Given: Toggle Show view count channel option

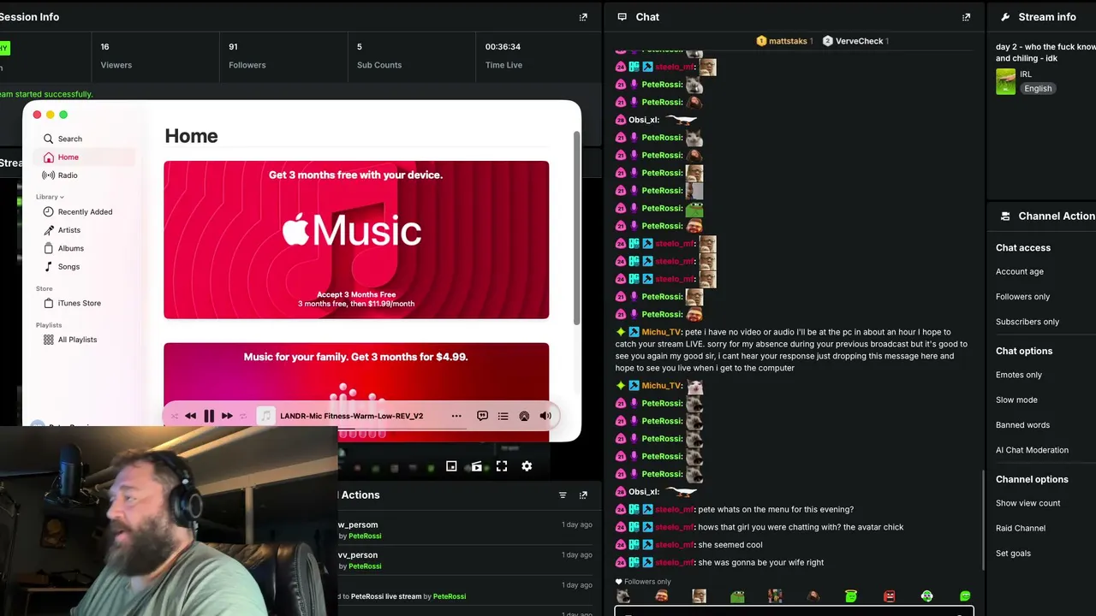Looking at the screenshot, I should (1027, 503).
